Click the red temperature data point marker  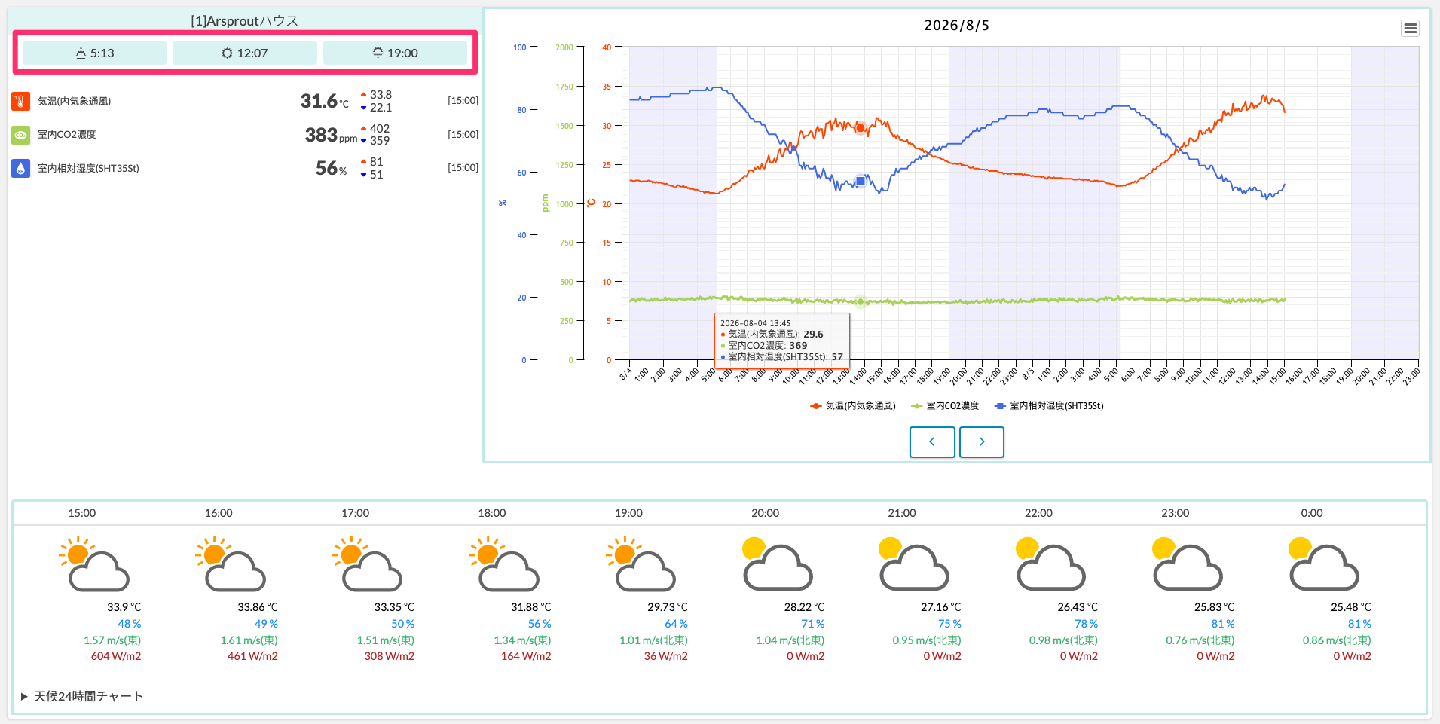coord(860,128)
